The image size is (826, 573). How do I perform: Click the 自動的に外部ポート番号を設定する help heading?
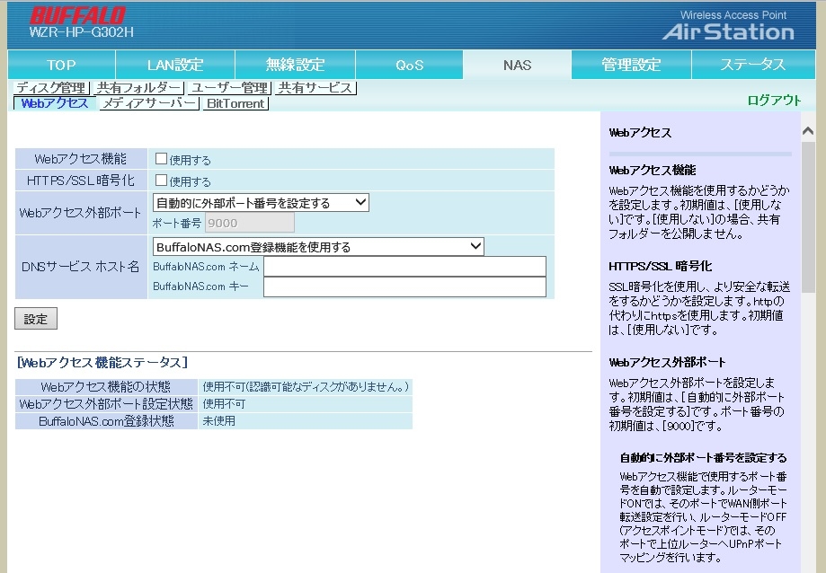click(x=703, y=457)
